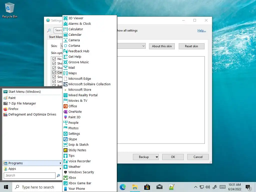Launch Groove Music

[90, 62]
